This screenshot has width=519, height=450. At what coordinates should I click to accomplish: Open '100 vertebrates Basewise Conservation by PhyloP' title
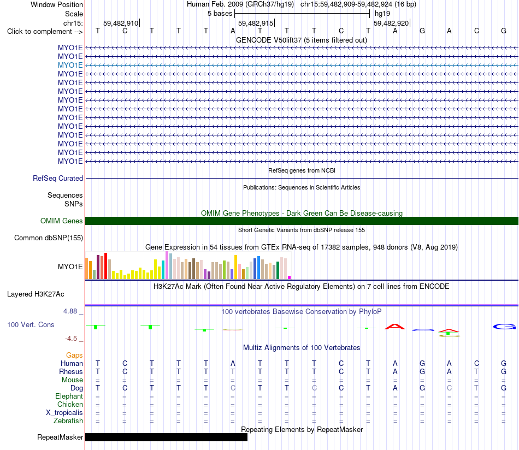pyautogui.click(x=302, y=312)
